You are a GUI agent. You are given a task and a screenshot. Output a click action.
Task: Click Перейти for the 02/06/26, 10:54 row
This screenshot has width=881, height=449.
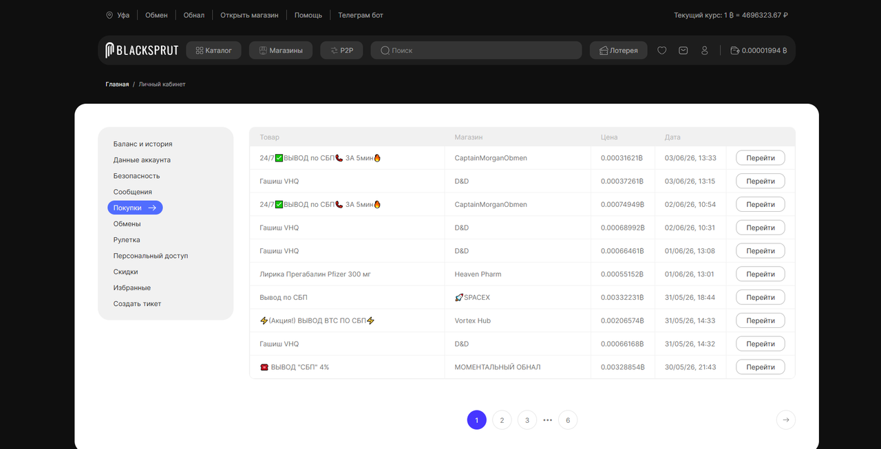[761, 204]
